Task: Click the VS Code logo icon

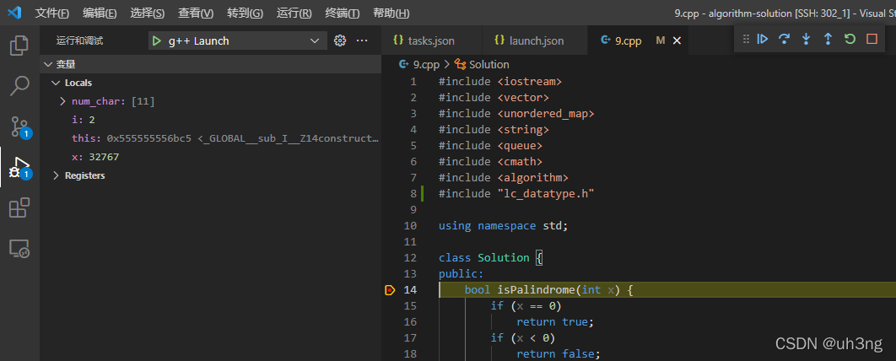Action: [x=14, y=13]
